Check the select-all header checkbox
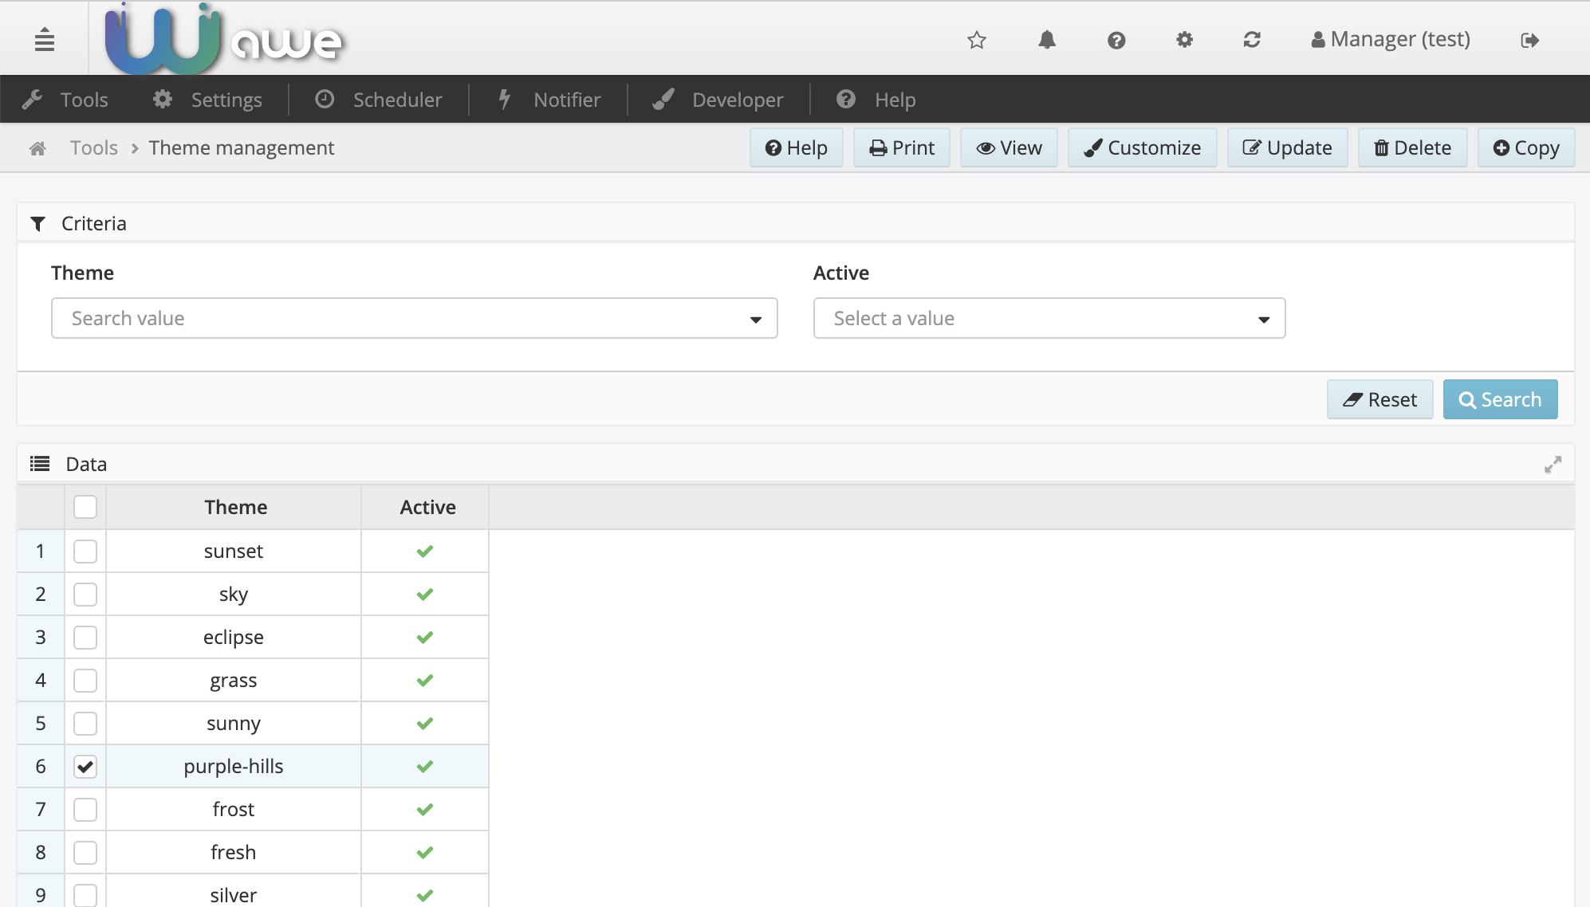Viewport: 1590px width, 907px height. tap(85, 506)
